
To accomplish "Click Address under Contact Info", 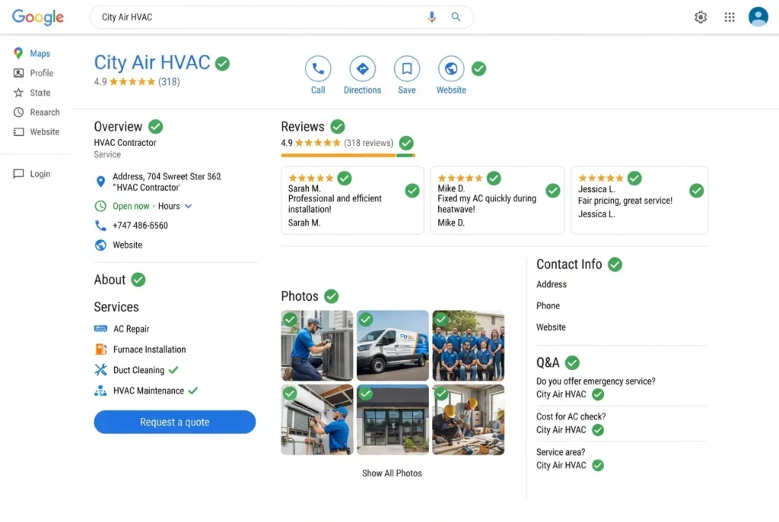I will (552, 284).
